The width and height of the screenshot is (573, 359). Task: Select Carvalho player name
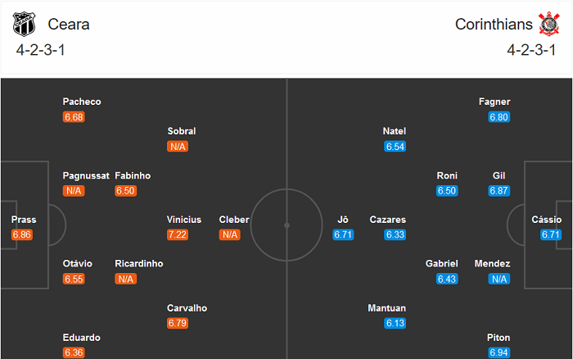(187, 308)
